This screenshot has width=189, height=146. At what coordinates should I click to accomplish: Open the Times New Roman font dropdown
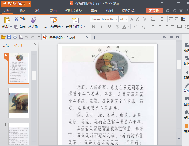pos(117,19)
